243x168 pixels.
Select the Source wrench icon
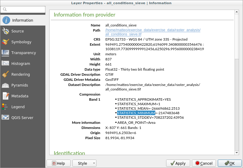[x=6, y=31]
